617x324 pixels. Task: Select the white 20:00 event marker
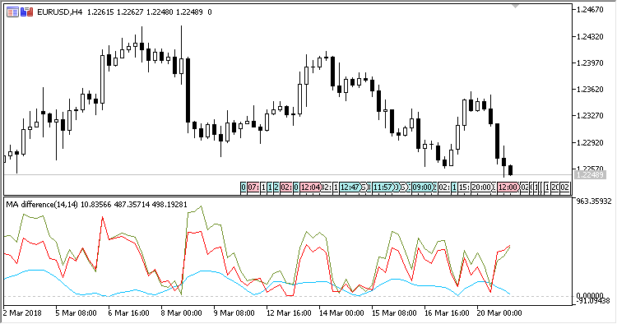481,187
